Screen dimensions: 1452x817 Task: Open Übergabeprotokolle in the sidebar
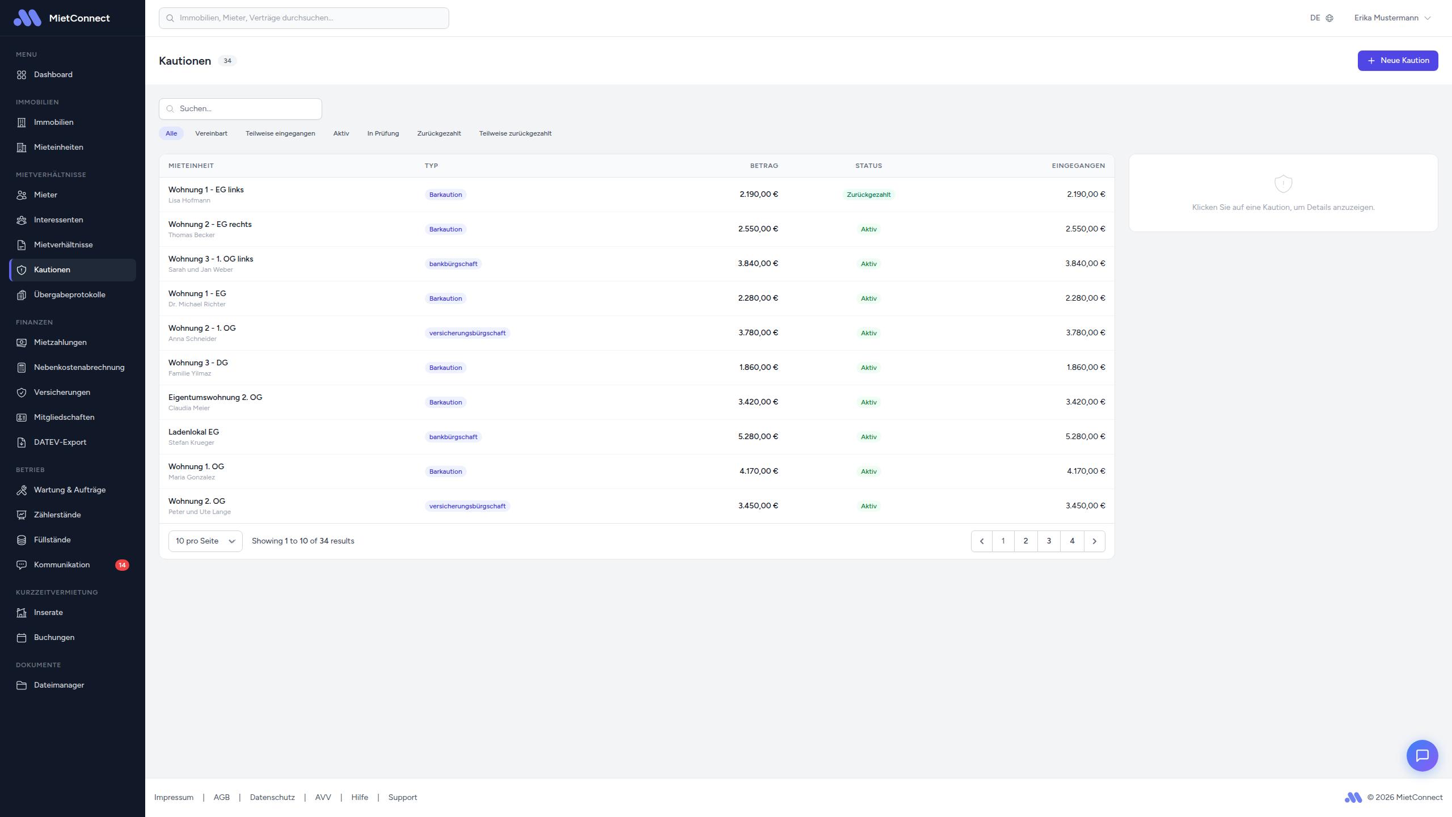(69, 294)
